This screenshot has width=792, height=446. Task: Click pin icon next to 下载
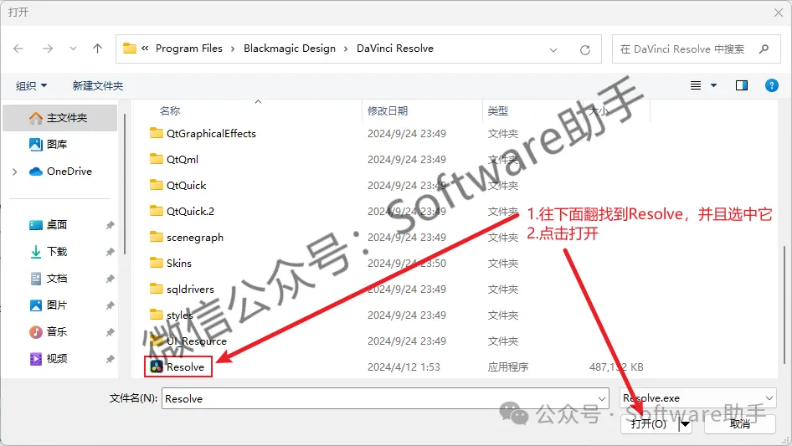click(110, 252)
